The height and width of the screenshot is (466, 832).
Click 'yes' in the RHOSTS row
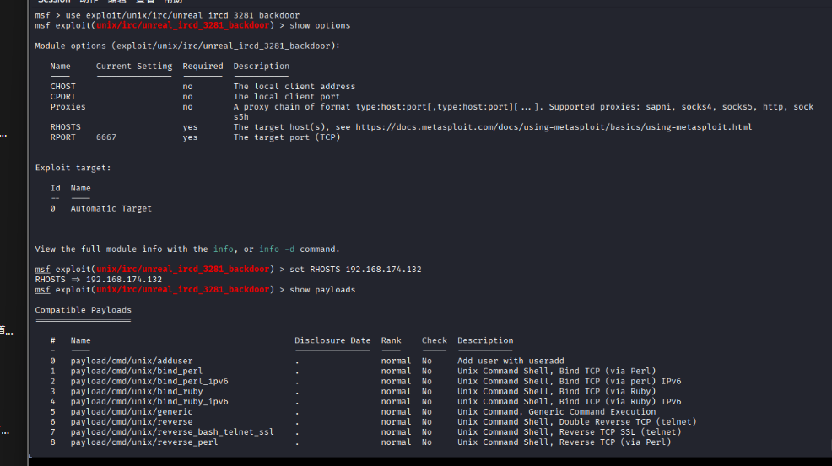point(190,127)
